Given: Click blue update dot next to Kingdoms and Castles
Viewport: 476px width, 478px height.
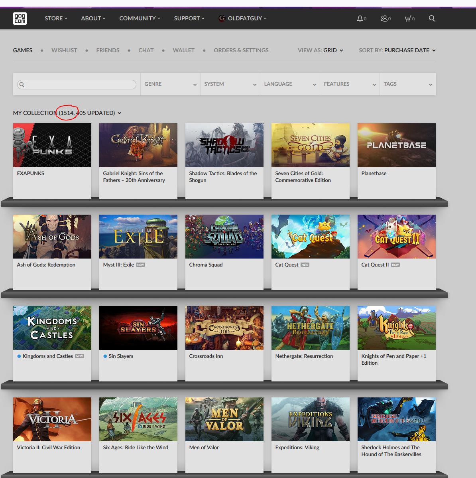Looking at the screenshot, I should pyautogui.click(x=19, y=356).
